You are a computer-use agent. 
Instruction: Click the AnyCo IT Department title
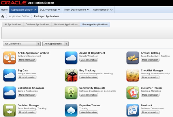tap(92, 53)
